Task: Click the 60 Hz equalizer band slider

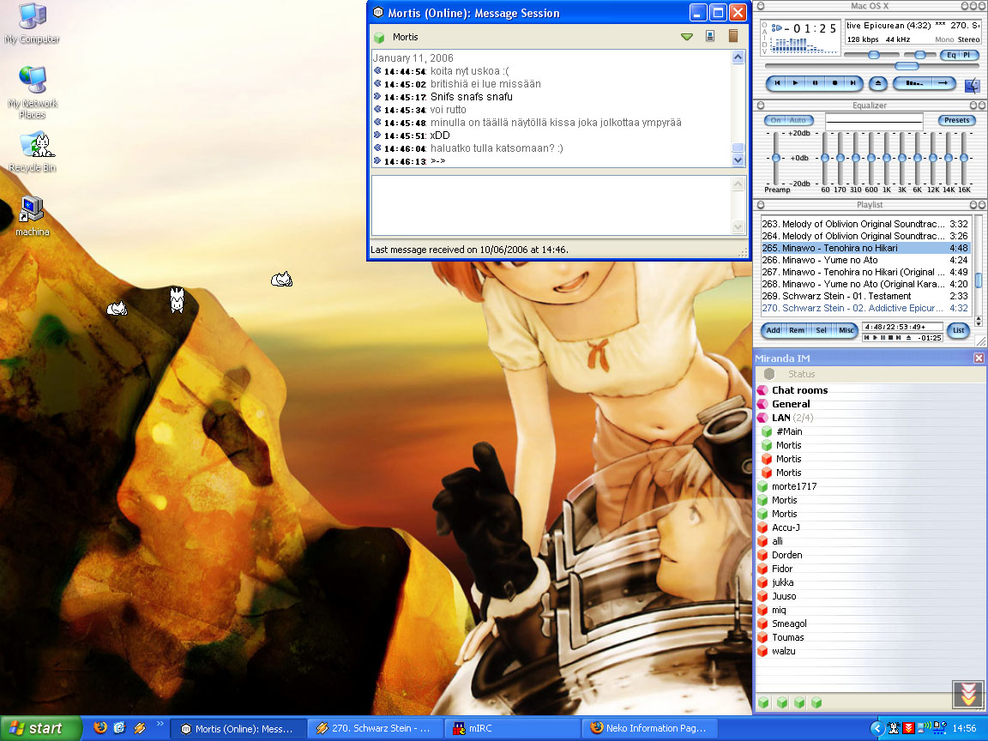Action: click(825, 158)
